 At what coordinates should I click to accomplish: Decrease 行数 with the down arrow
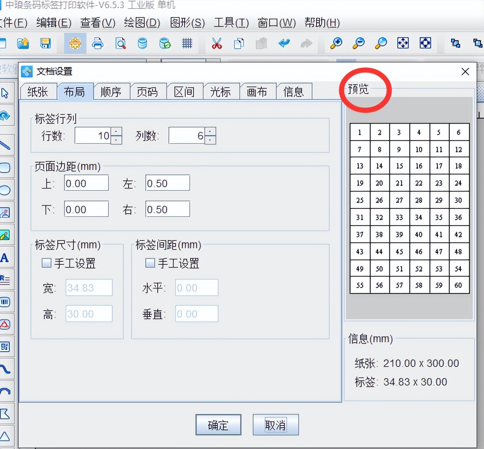(x=116, y=140)
